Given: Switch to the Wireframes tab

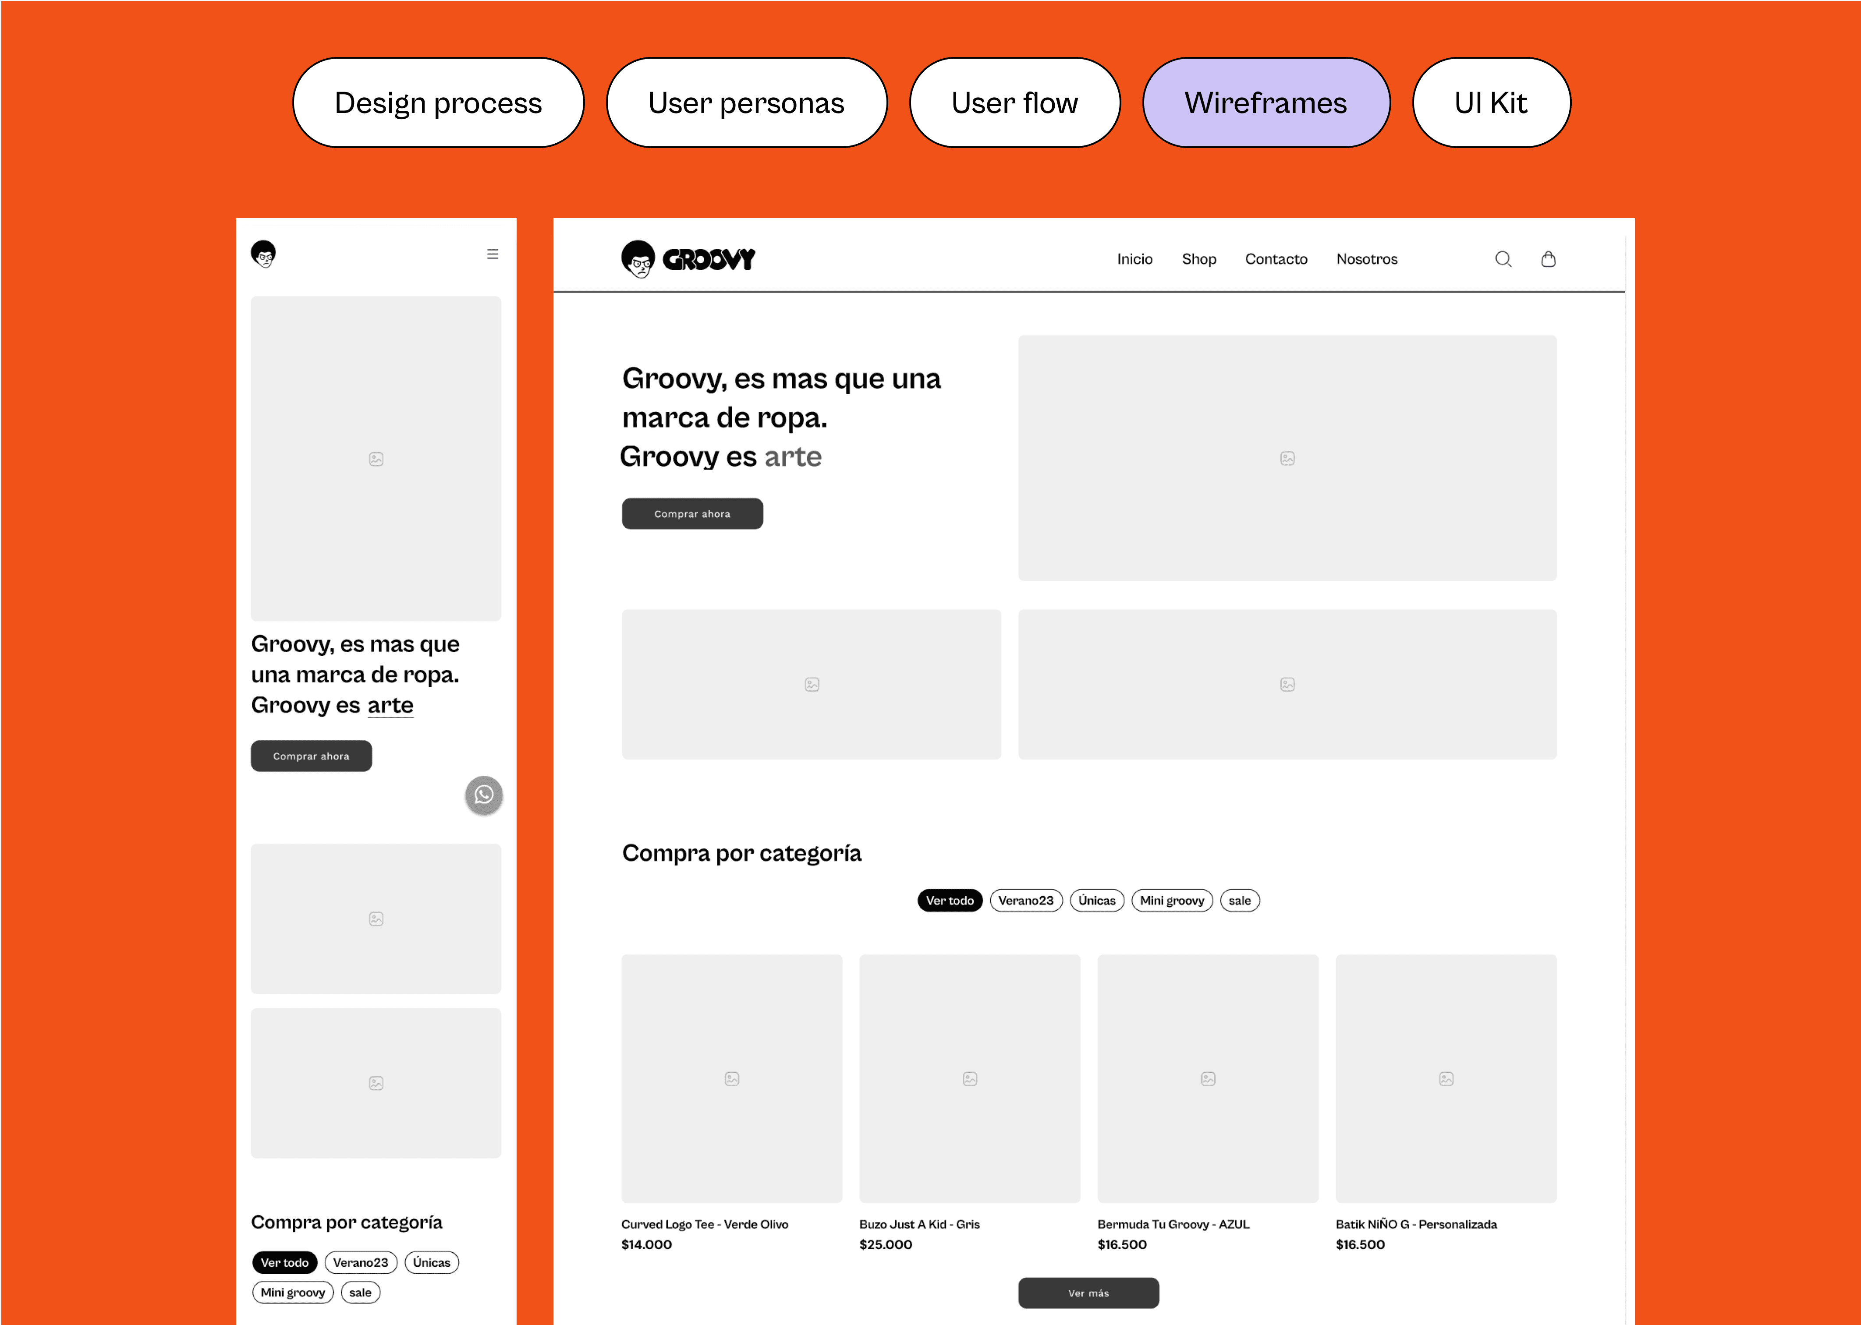Looking at the screenshot, I should pyautogui.click(x=1265, y=103).
